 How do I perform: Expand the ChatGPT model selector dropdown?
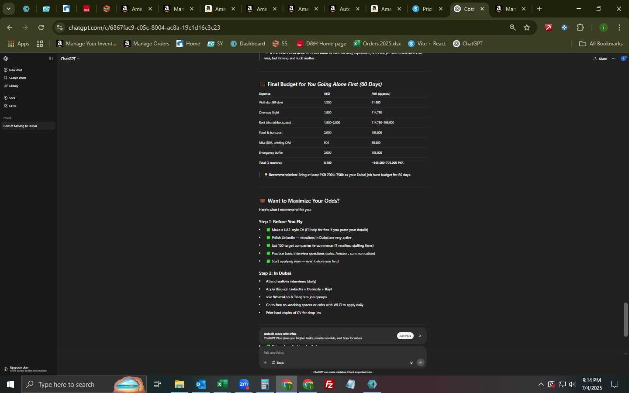point(70,59)
